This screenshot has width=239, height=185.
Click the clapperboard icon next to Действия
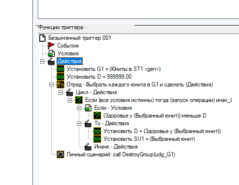click(51, 61)
